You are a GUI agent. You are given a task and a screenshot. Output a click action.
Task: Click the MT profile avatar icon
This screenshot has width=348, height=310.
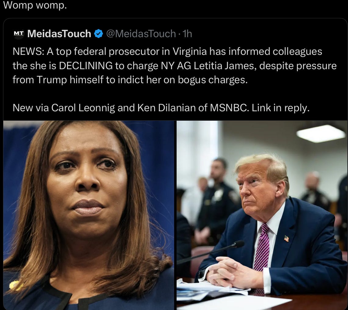click(x=19, y=34)
